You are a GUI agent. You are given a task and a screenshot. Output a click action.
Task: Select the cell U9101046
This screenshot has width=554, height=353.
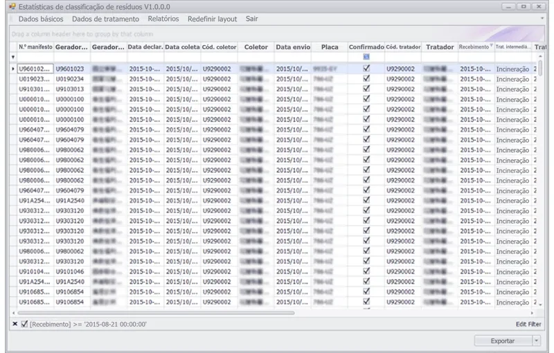pos(73,271)
